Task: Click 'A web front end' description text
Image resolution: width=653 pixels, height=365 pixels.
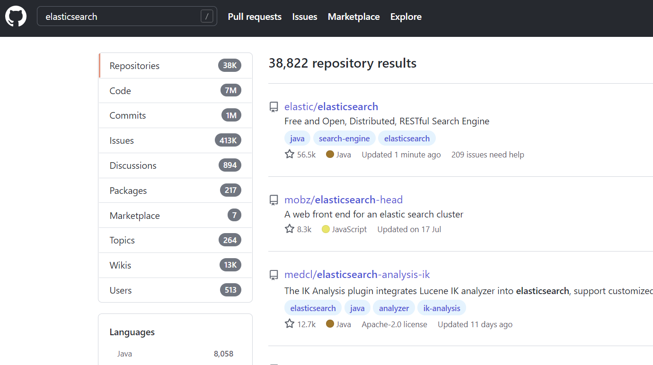Action: [x=374, y=214]
